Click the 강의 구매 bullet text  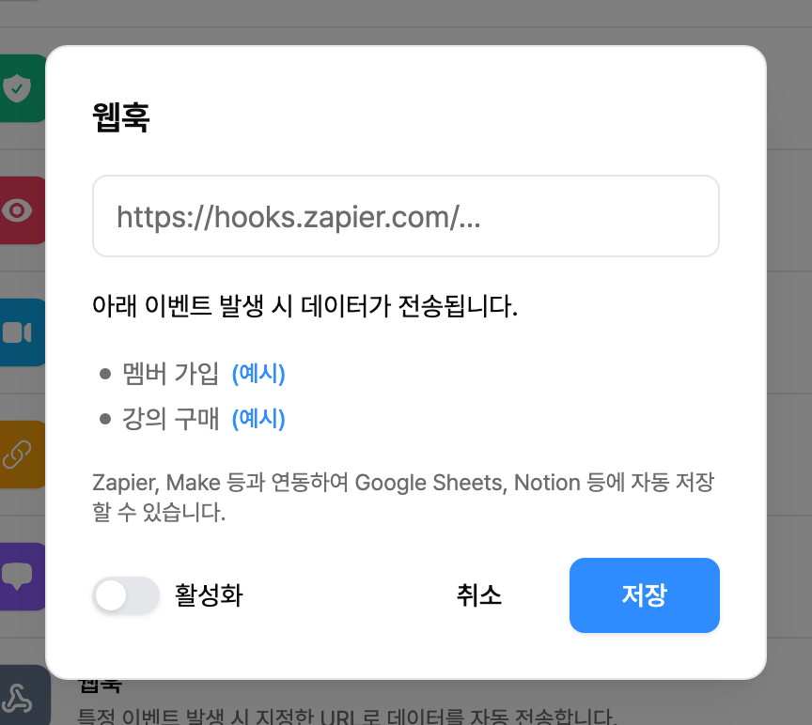click(x=170, y=419)
